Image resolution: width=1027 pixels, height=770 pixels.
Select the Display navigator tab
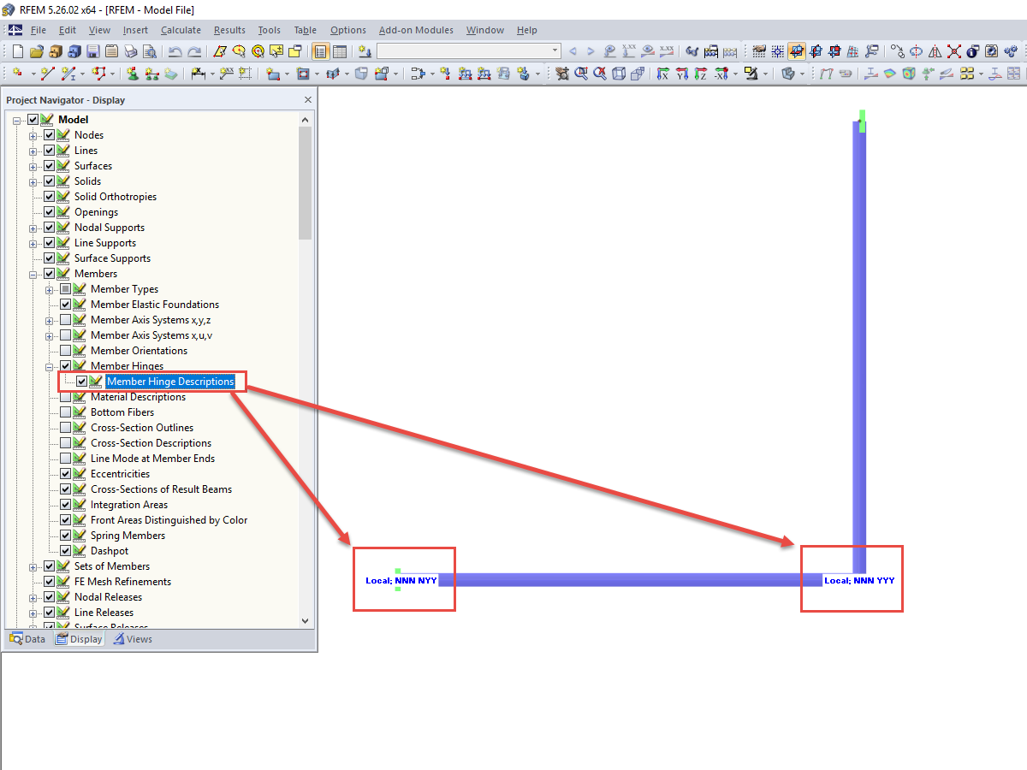[79, 639]
